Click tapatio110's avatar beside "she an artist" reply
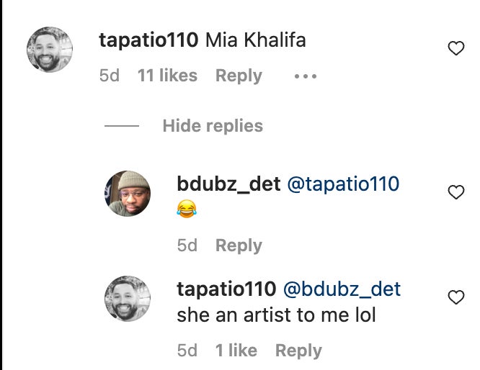Viewport: 480px width, 370px height. (x=128, y=298)
